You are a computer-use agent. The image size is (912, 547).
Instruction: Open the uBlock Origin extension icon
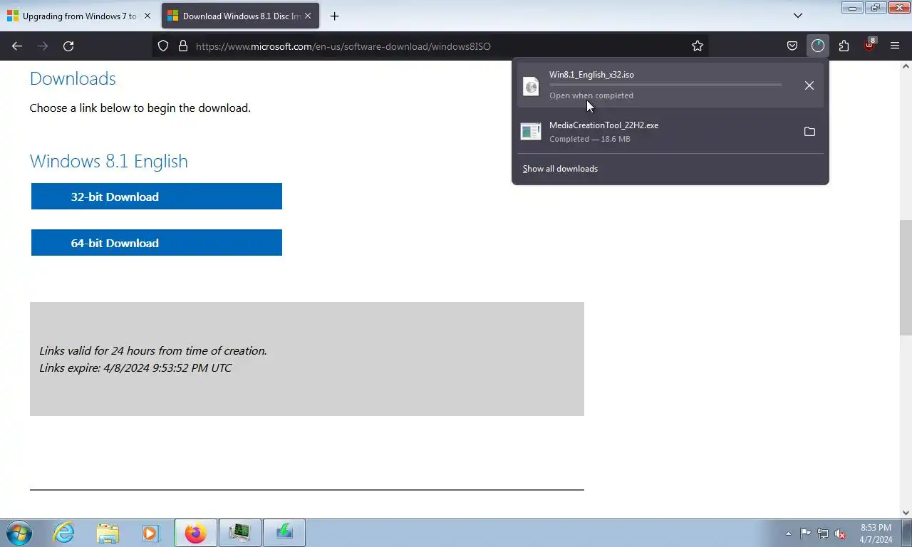pyautogui.click(x=869, y=46)
